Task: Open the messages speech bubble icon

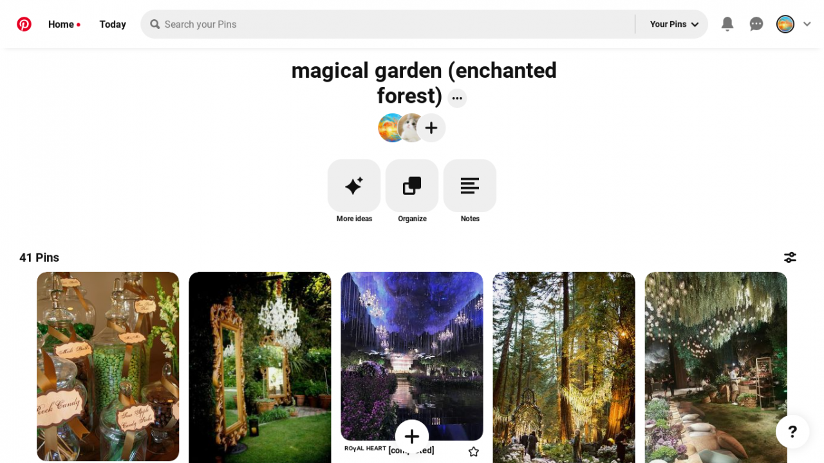Action: coord(756,24)
